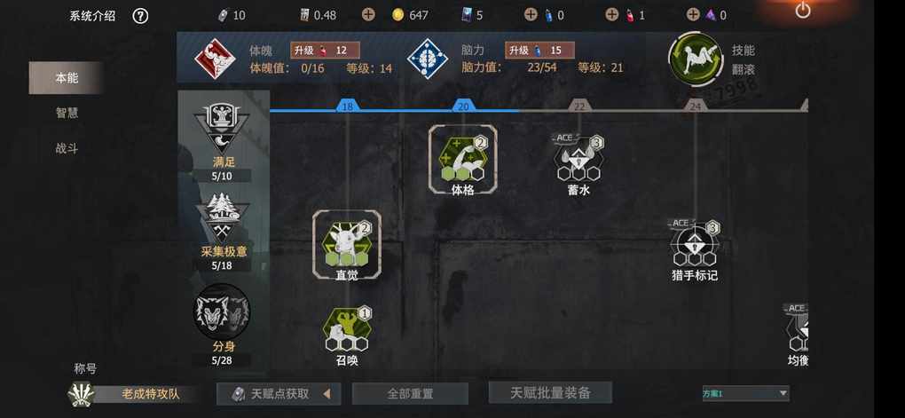The height and width of the screenshot is (418, 905).
Task: Click the 体魄 升级 button
Action: pyautogui.click(x=325, y=51)
